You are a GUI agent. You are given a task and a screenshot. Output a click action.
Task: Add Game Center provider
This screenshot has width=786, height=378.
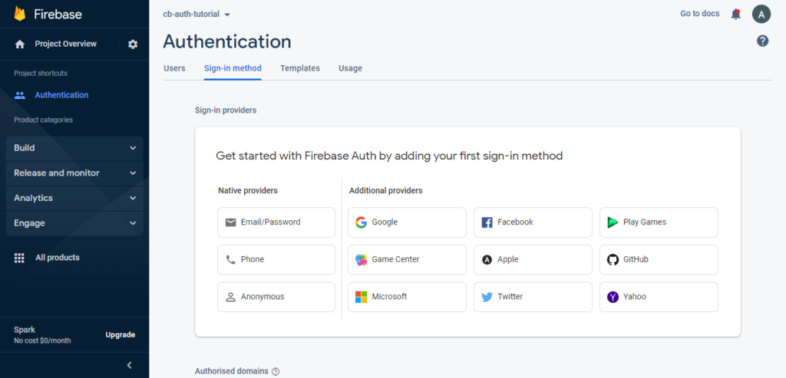[x=407, y=259]
